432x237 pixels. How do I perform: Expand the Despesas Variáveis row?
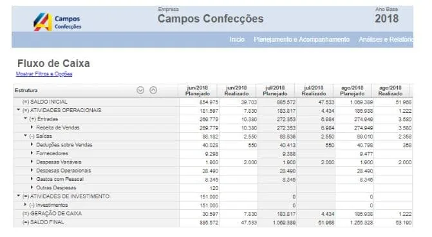tap(32, 162)
